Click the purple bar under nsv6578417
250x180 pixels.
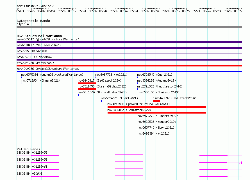(x=129, y=48)
